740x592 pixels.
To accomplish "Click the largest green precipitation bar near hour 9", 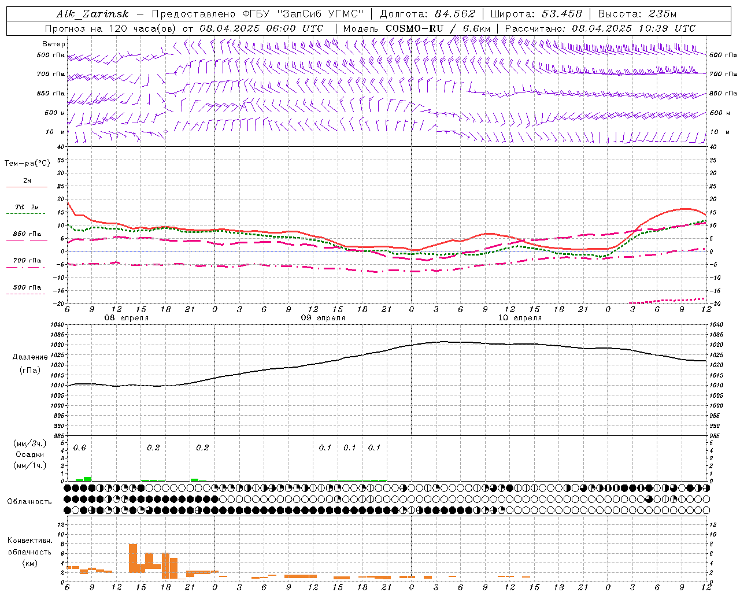I will [x=88, y=479].
